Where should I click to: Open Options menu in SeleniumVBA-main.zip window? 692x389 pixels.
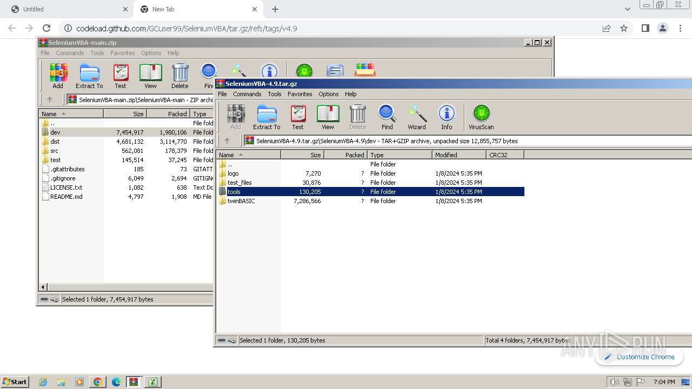pyautogui.click(x=151, y=53)
